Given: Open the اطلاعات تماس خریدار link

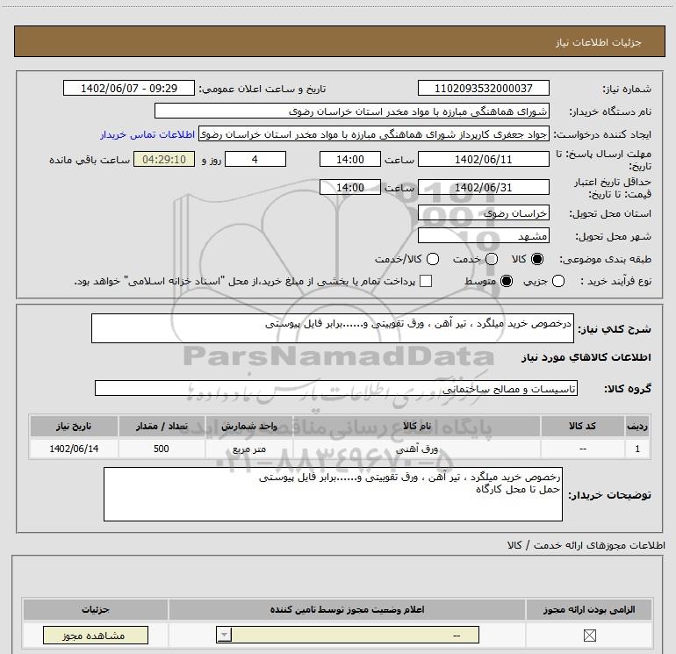Looking at the screenshot, I should coord(147,134).
